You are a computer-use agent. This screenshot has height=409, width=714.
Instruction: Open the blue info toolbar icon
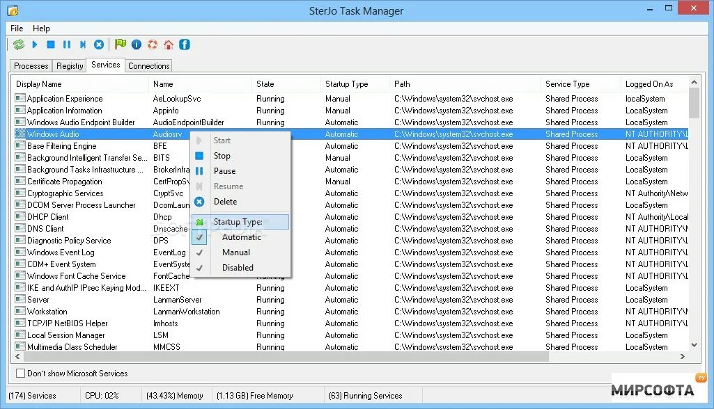(x=136, y=45)
